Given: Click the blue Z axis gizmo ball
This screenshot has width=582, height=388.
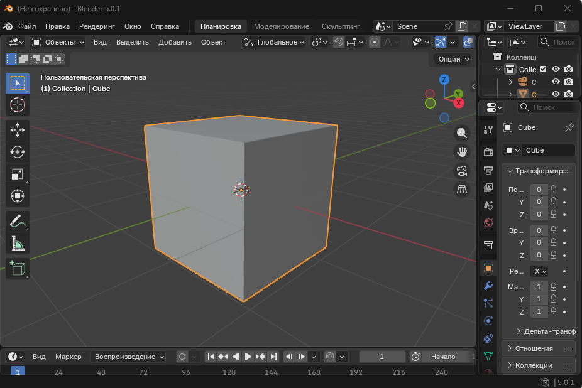Looking at the screenshot, I should (x=444, y=79).
